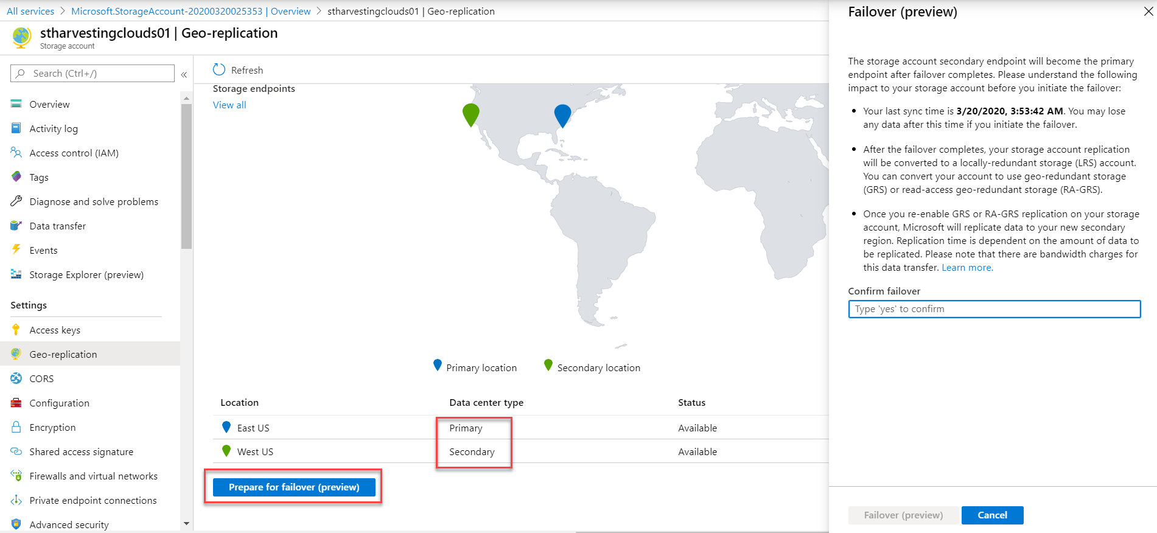Select Geo-replication menu item
This screenshot has height=533, width=1157.
pyautogui.click(x=90, y=354)
